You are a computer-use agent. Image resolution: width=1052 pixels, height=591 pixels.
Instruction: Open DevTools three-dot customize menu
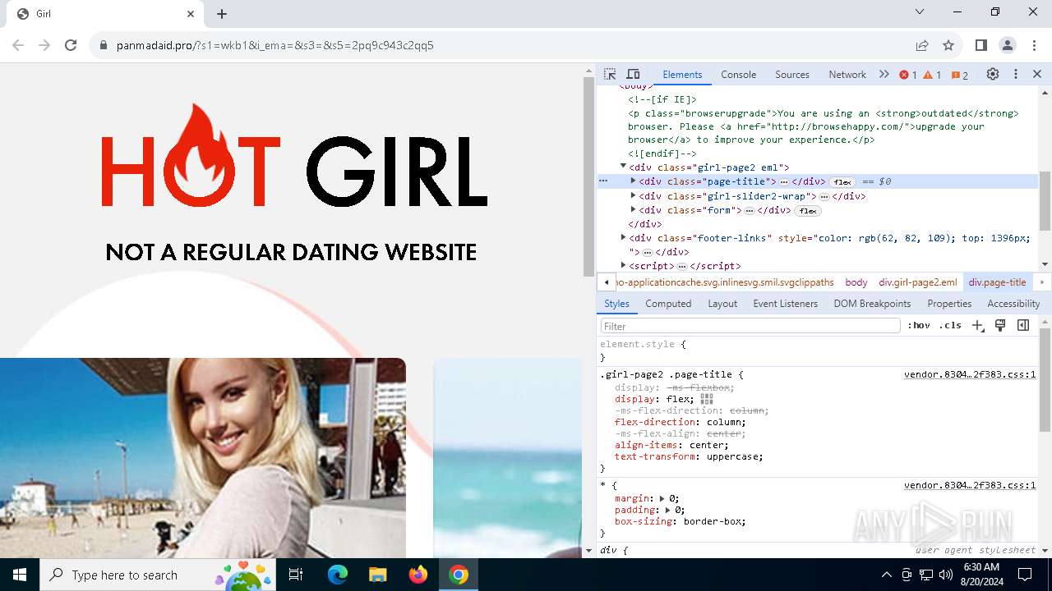click(1016, 74)
